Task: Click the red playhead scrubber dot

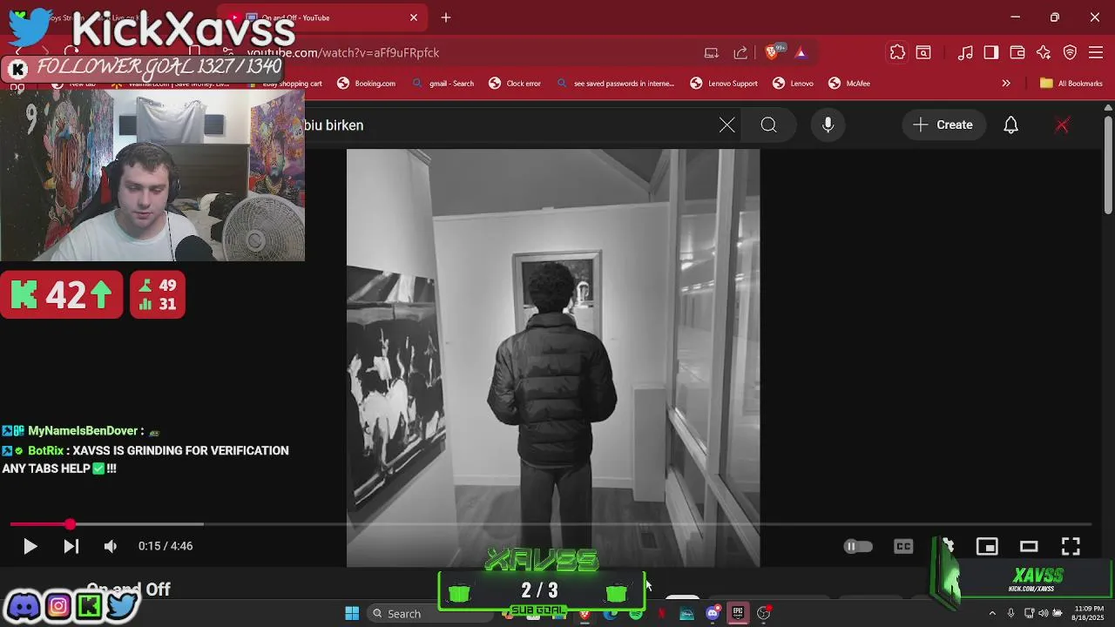Action: click(70, 524)
